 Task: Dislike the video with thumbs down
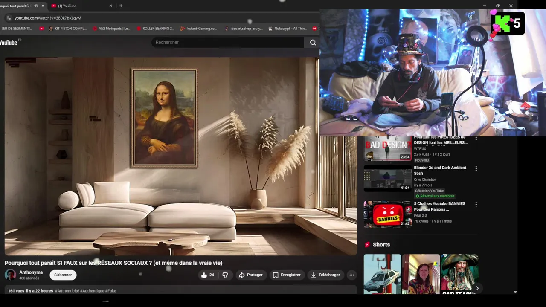(x=226, y=275)
